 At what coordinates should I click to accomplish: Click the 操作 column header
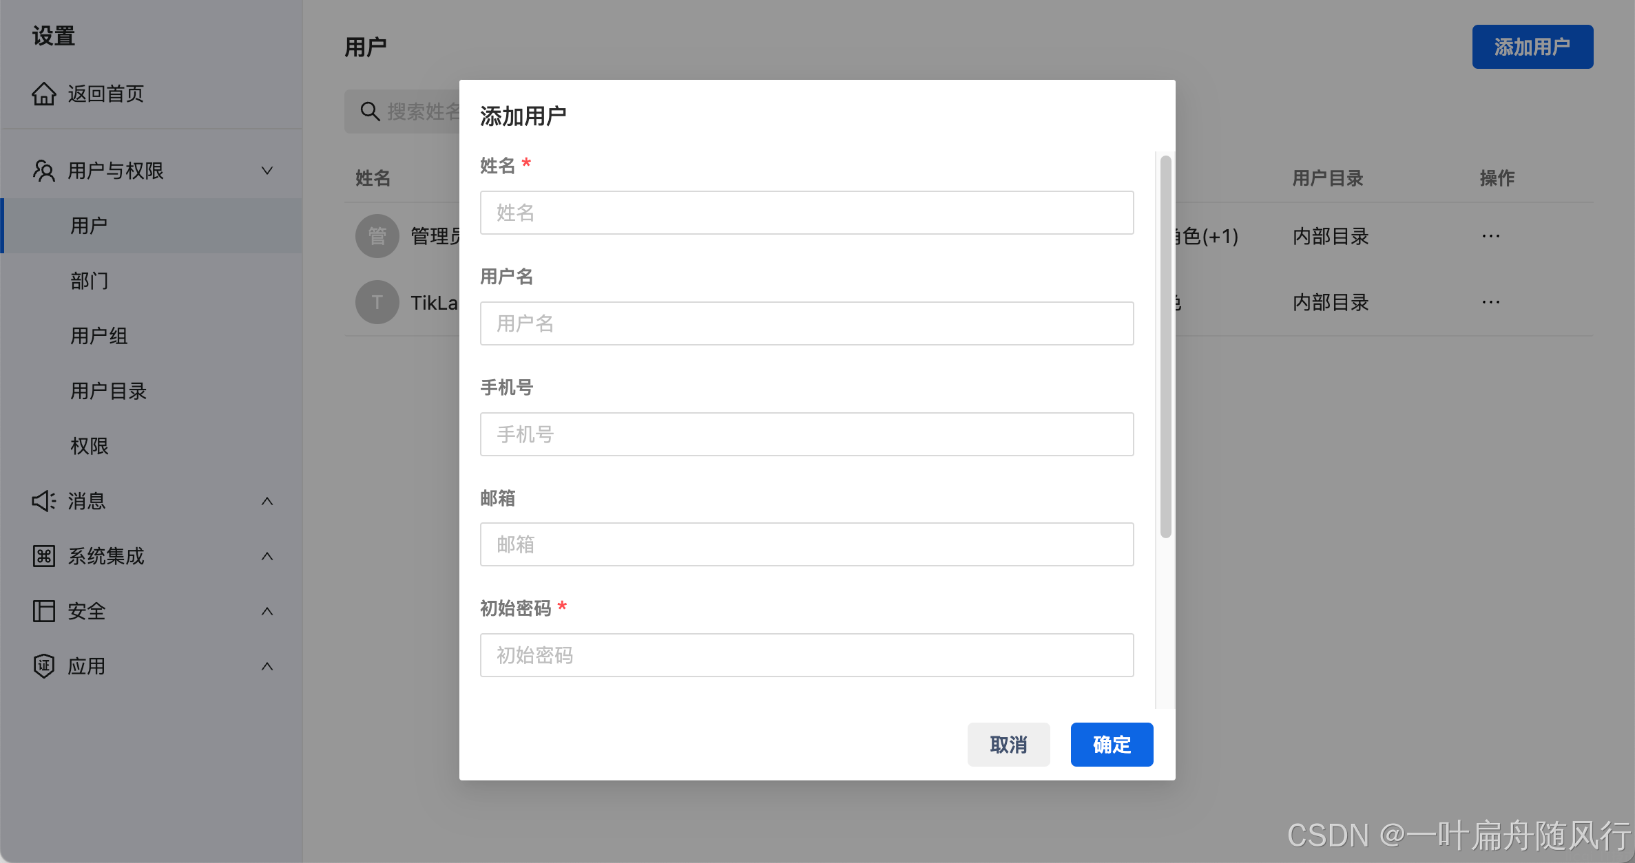(x=1497, y=178)
